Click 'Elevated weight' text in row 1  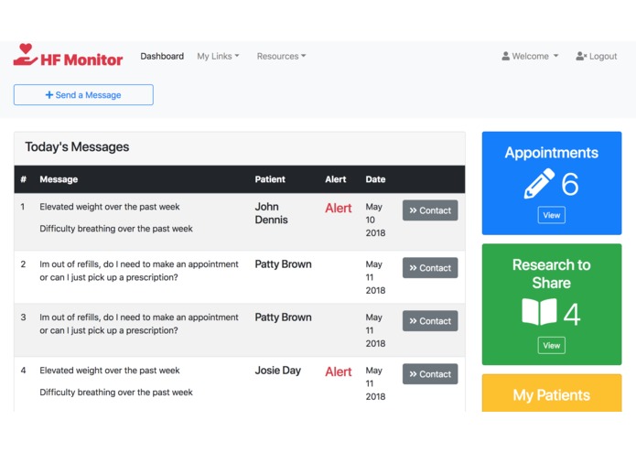pos(110,207)
